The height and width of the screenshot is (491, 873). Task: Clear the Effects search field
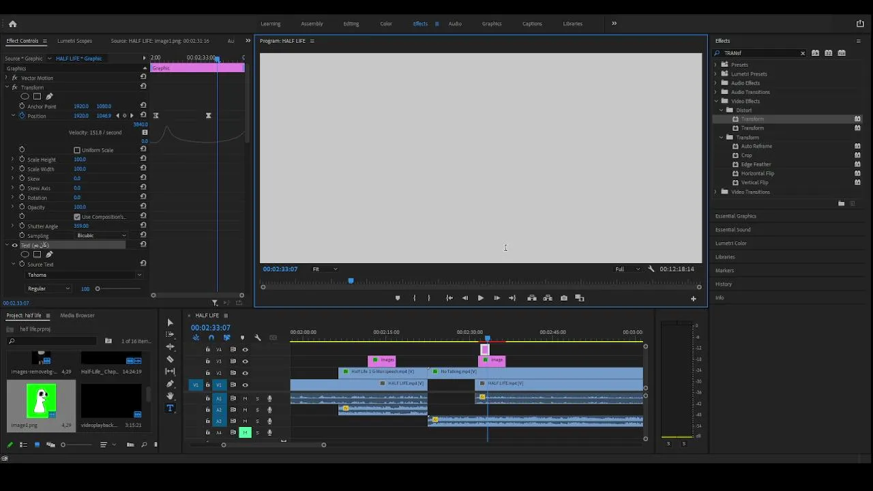803,53
